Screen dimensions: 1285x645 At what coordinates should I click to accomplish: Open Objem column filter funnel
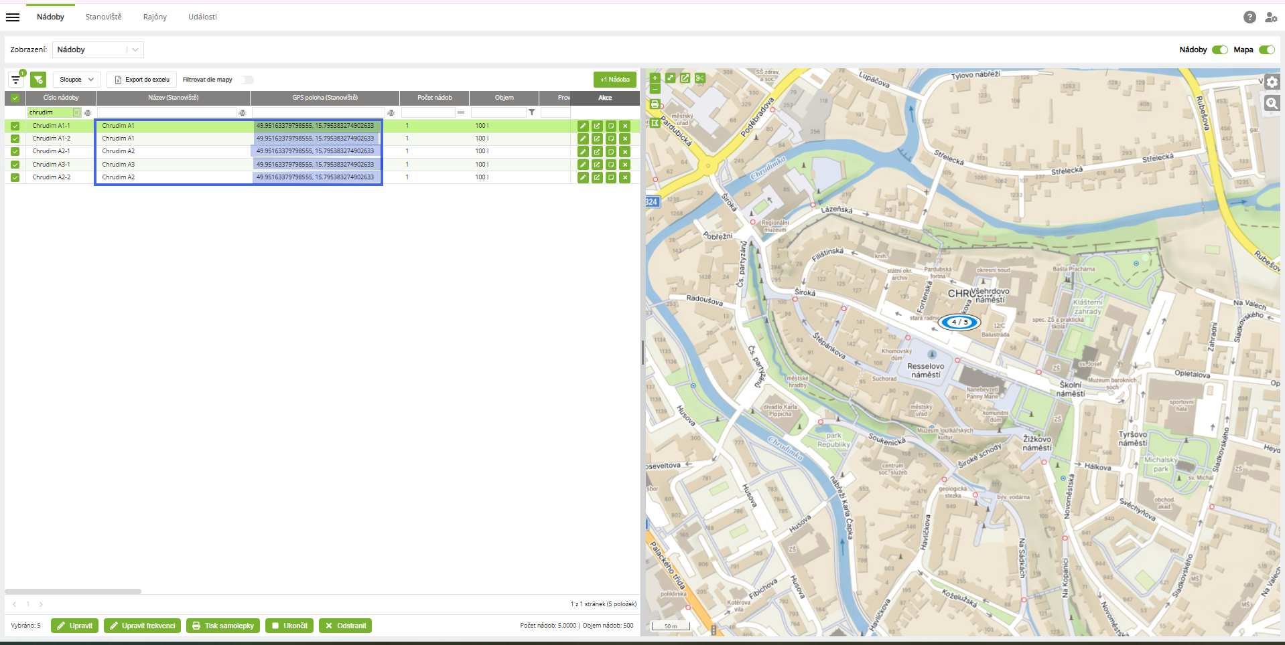point(532,112)
